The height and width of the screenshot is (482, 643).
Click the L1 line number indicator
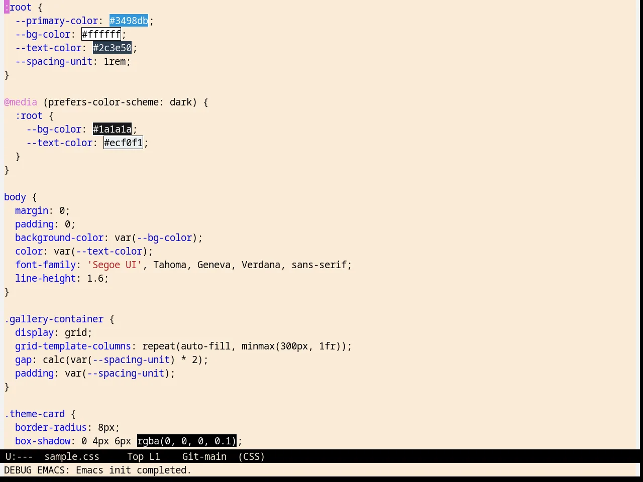(x=155, y=456)
